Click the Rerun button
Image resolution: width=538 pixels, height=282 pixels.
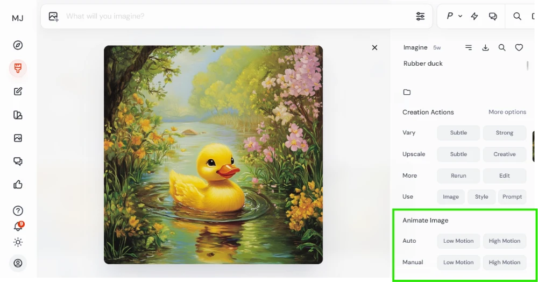point(458,175)
